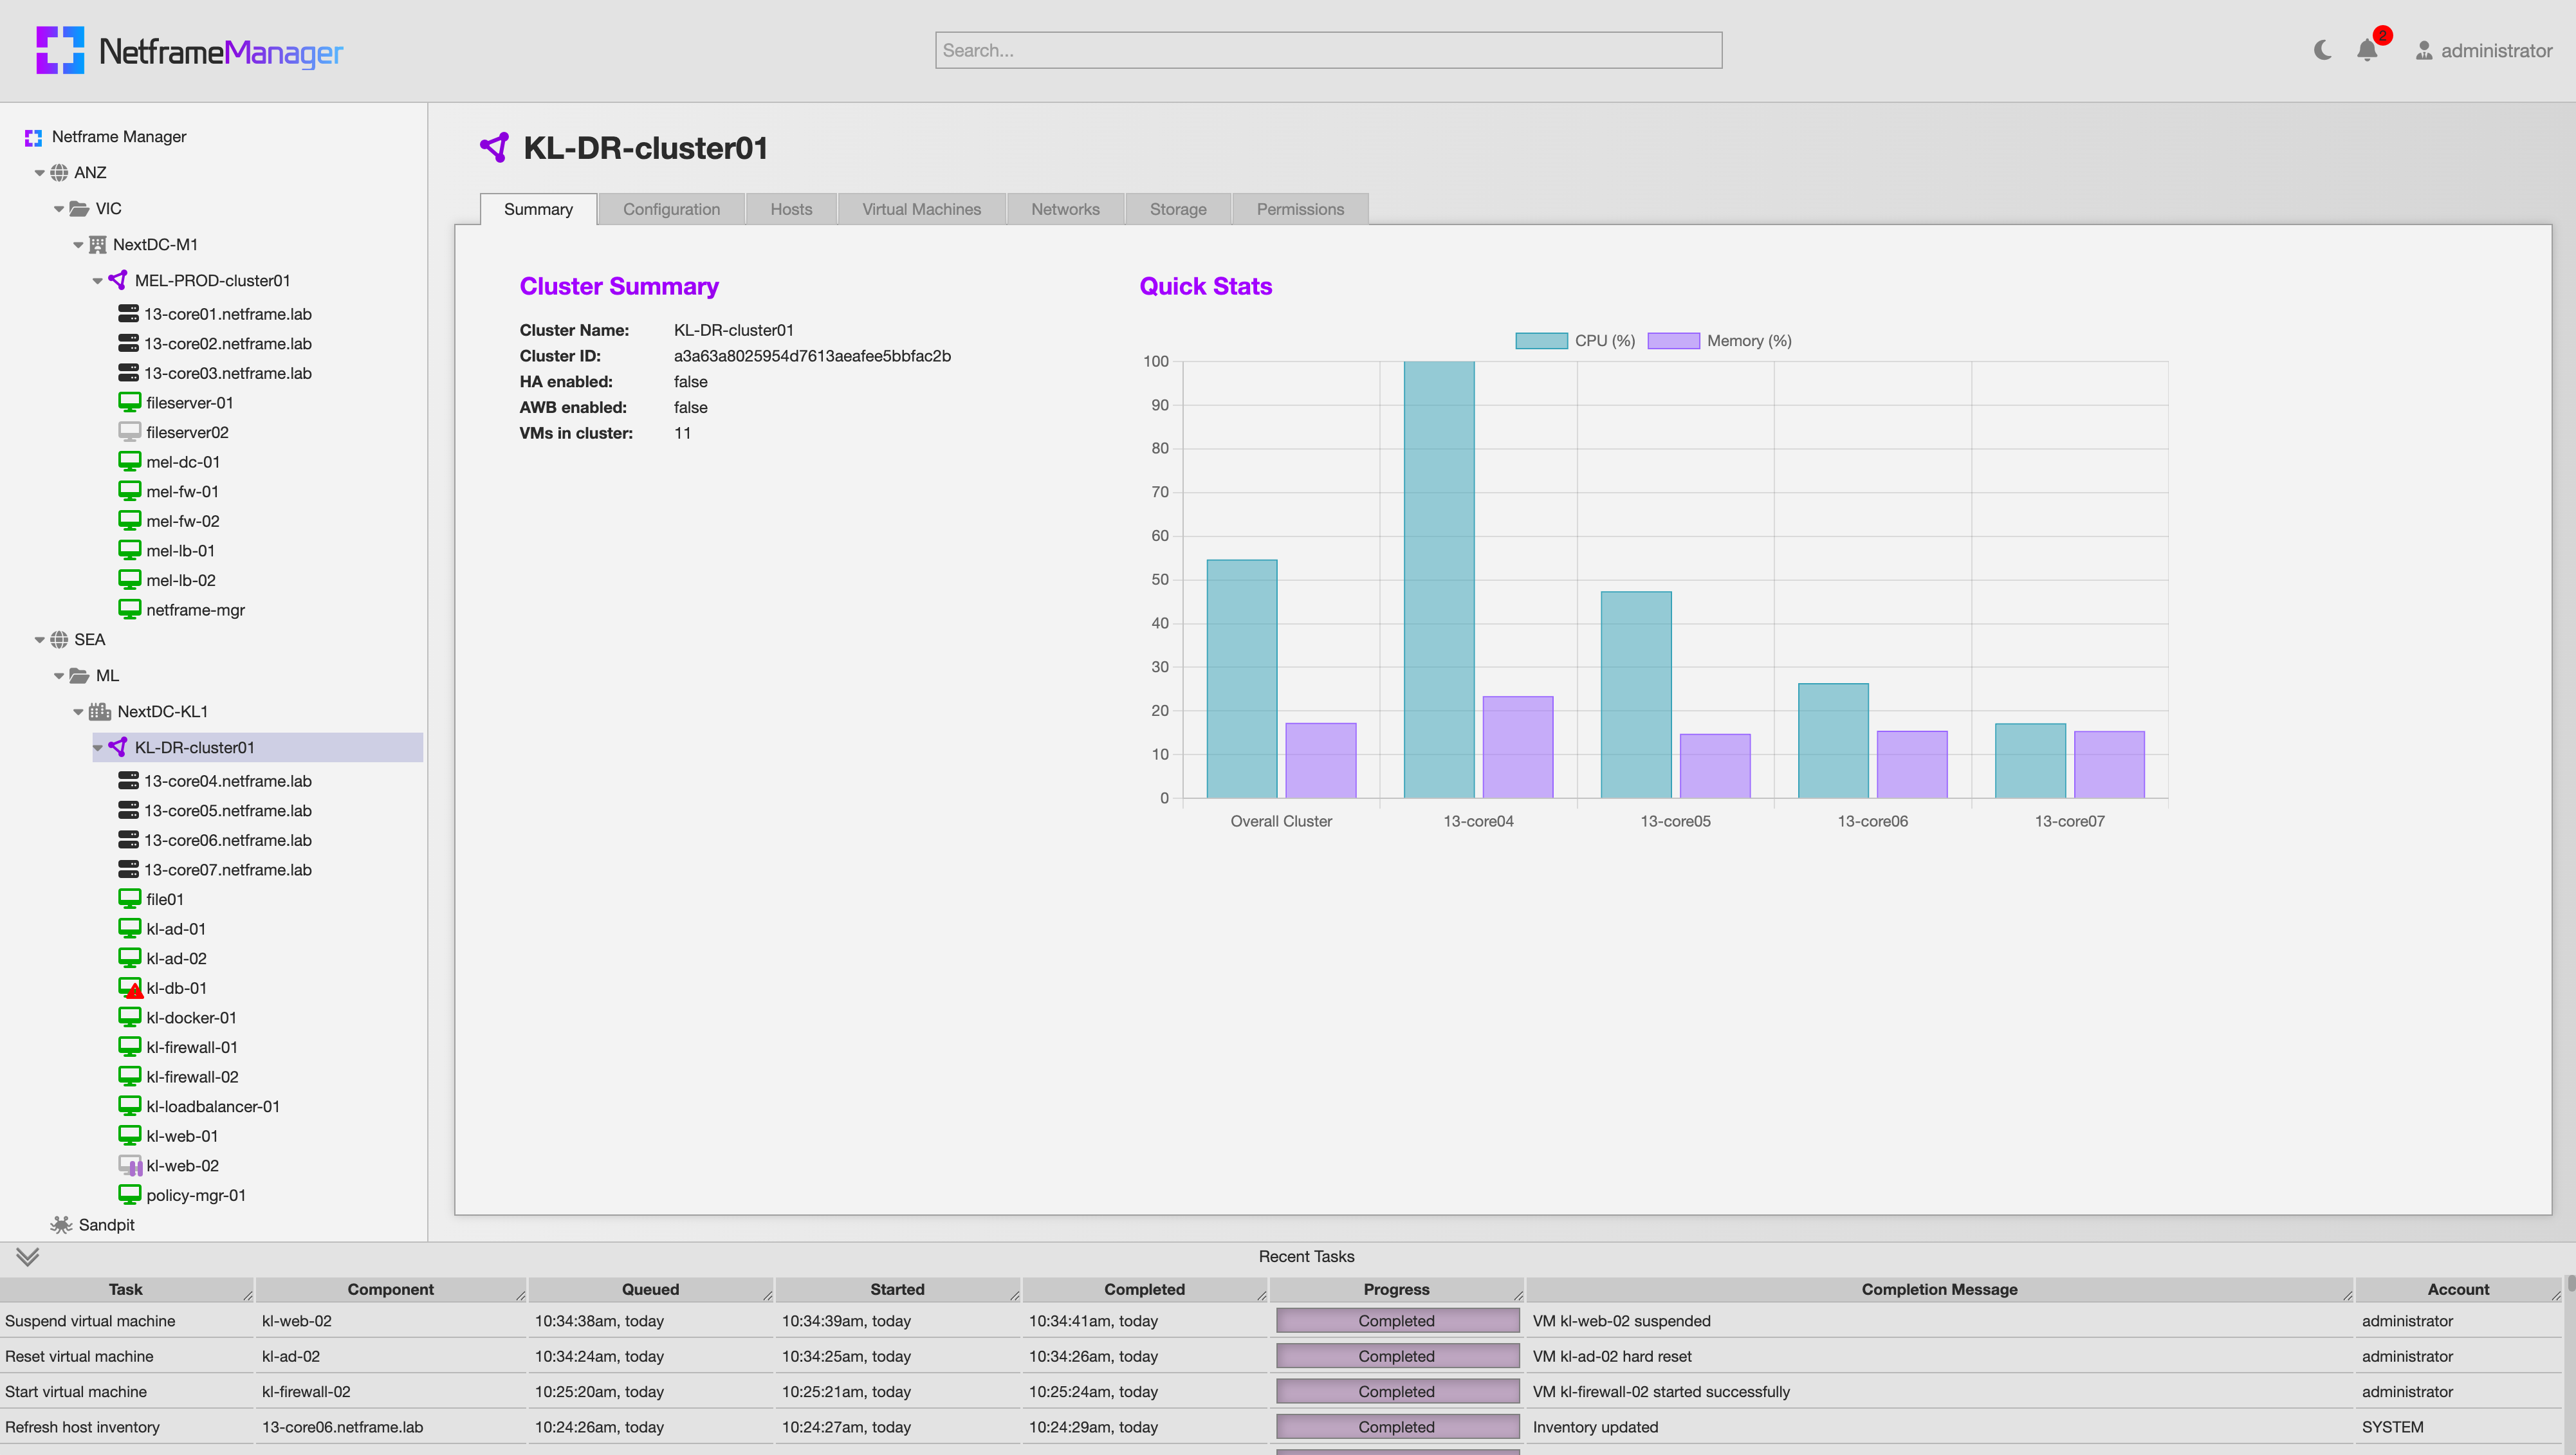This screenshot has height=1455, width=2576.
Task: Open the administrator user menu
Action: pos(2484,50)
